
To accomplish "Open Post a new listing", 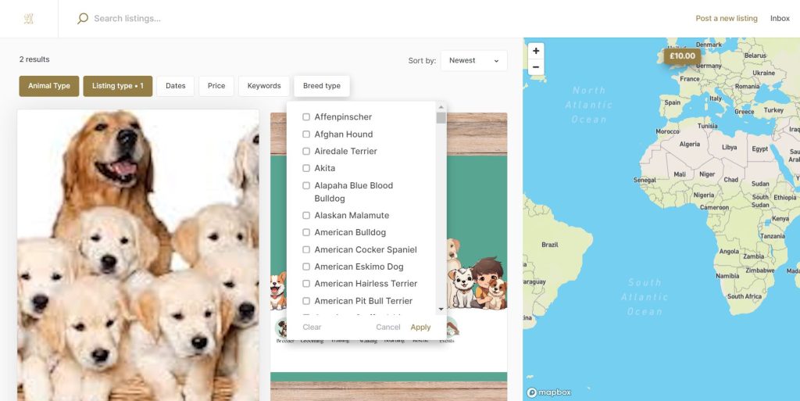I will [x=727, y=18].
